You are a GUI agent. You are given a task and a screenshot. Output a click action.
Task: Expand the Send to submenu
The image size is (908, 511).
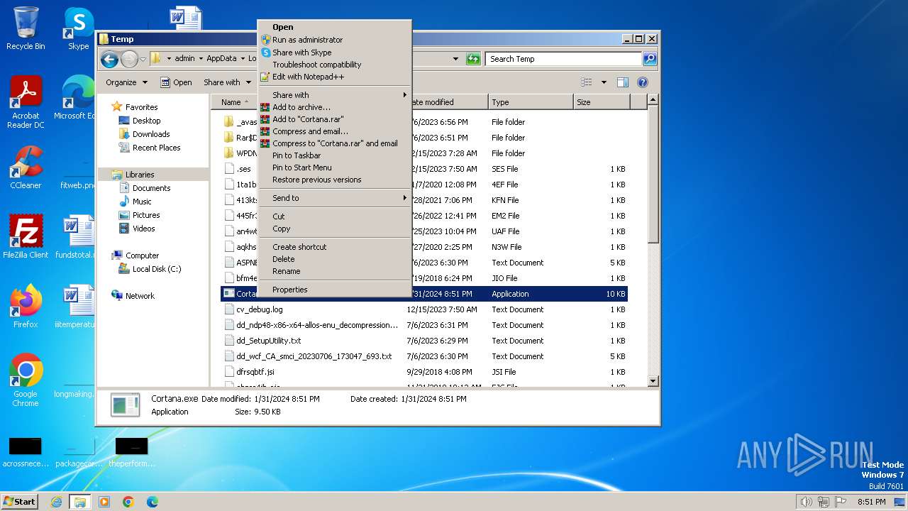pyautogui.click(x=335, y=198)
